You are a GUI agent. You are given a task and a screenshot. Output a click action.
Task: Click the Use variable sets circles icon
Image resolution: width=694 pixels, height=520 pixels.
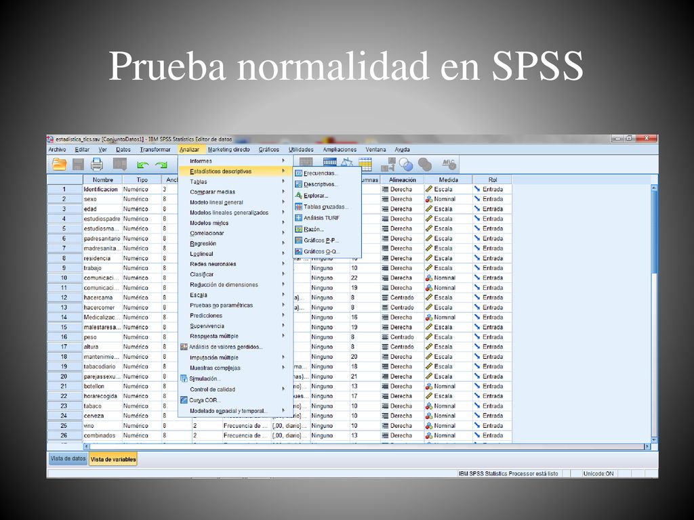(x=406, y=165)
